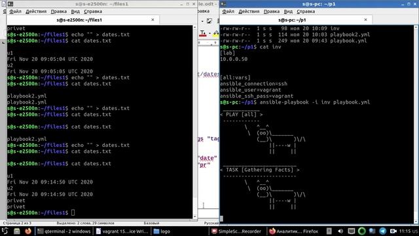Image resolution: width=419 pixels, height=236 pixels.
Task: Click the ansible_connection=ssh line
Action: point(253,84)
